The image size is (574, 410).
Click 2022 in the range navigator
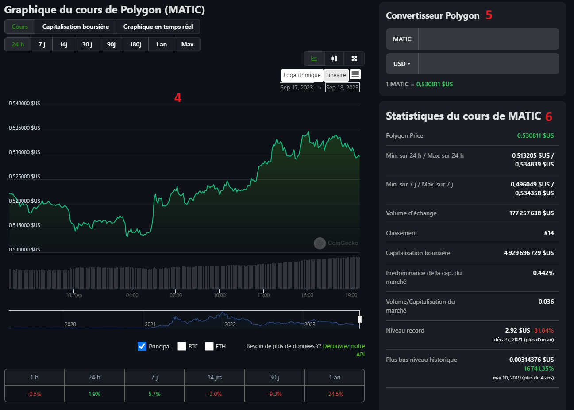(x=230, y=325)
